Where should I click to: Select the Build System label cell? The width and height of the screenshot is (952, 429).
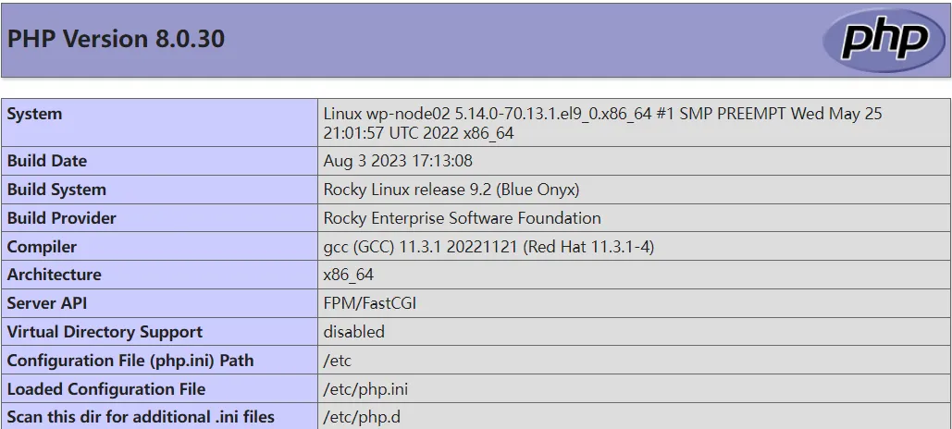tap(56, 190)
